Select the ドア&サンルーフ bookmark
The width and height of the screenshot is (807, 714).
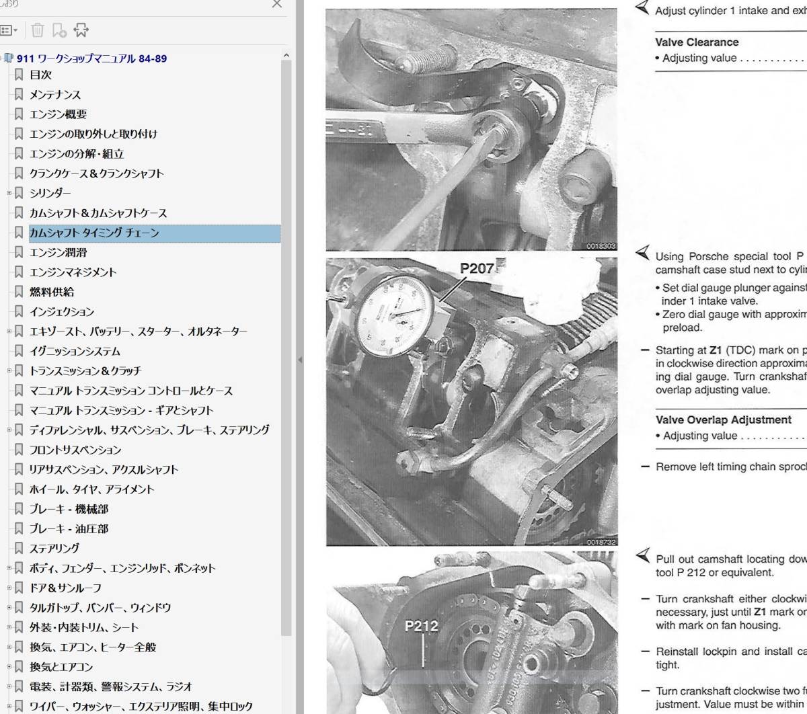[x=65, y=588]
